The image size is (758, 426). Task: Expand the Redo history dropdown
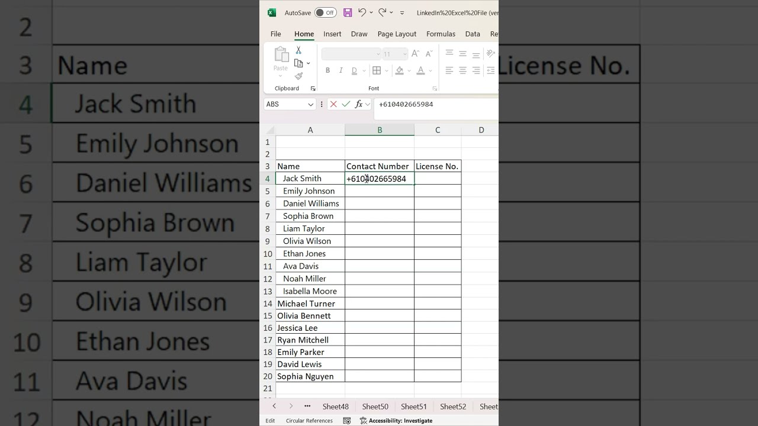[392, 12]
